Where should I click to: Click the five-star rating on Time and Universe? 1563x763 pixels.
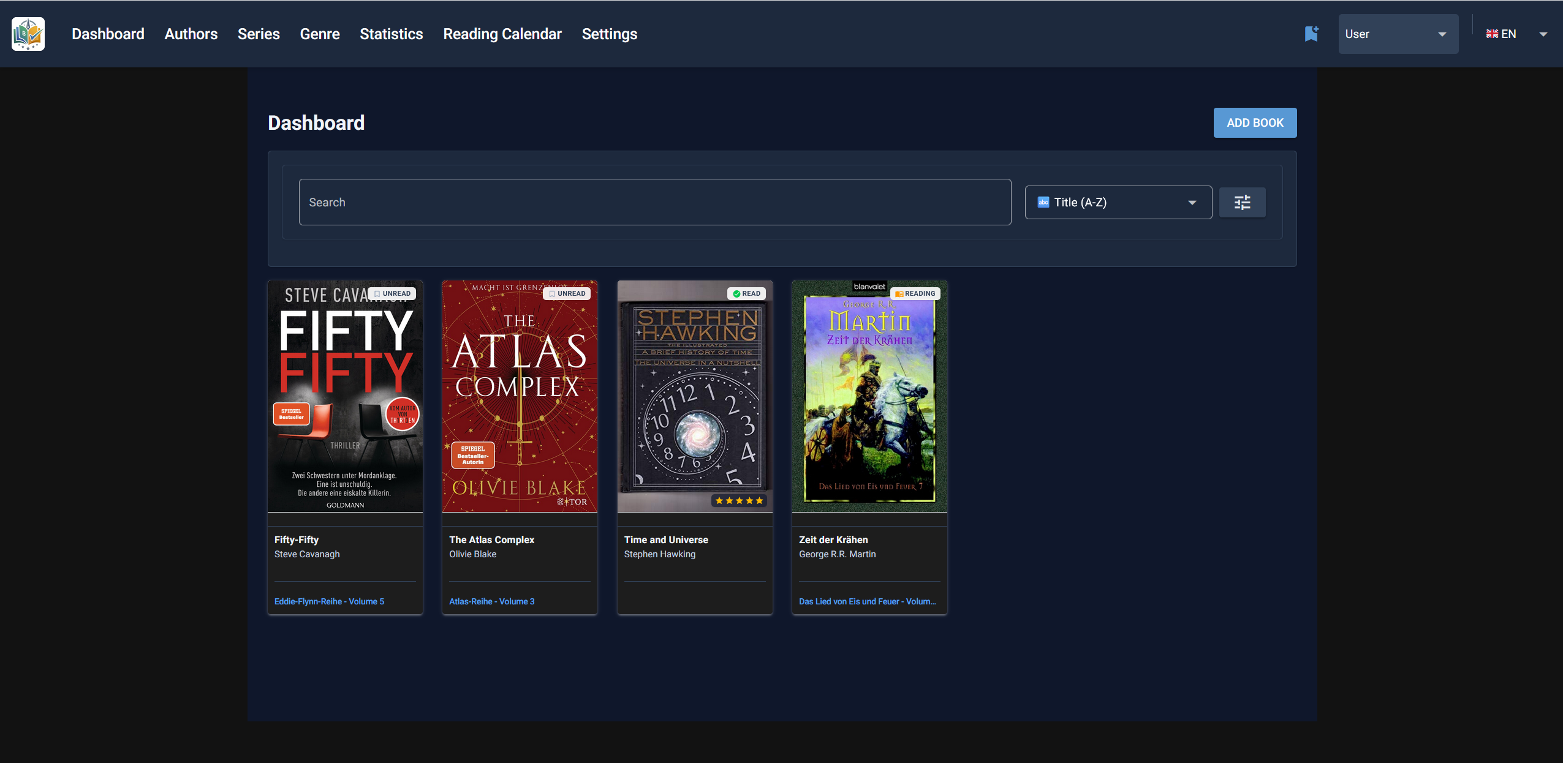(x=739, y=501)
